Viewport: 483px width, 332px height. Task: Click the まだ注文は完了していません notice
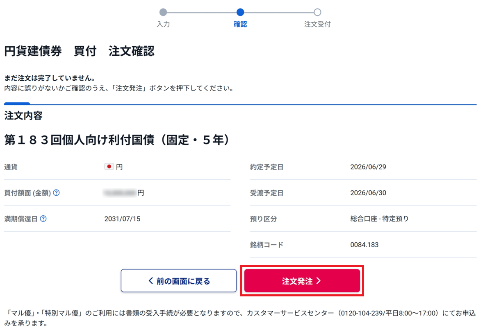pos(50,78)
